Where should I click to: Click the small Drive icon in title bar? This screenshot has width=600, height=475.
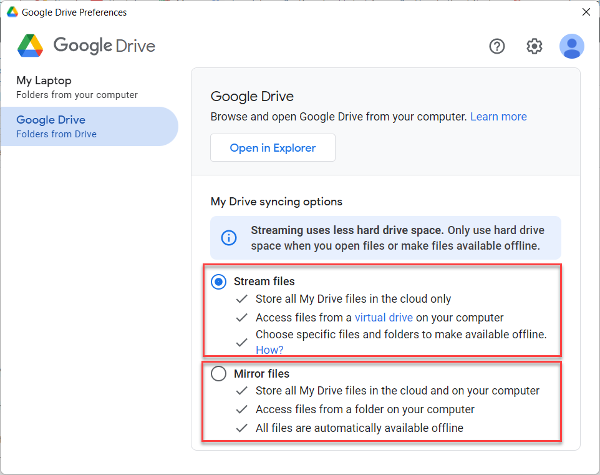(x=12, y=12)
